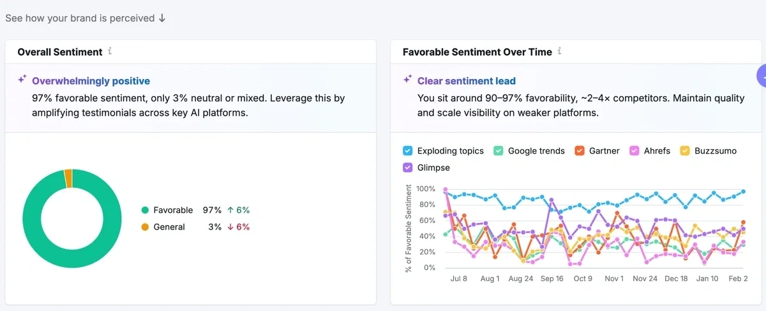Viewport: 766px width, 311px height.
Task: Click the orange slice of the donut
Action: pos(68,178)
